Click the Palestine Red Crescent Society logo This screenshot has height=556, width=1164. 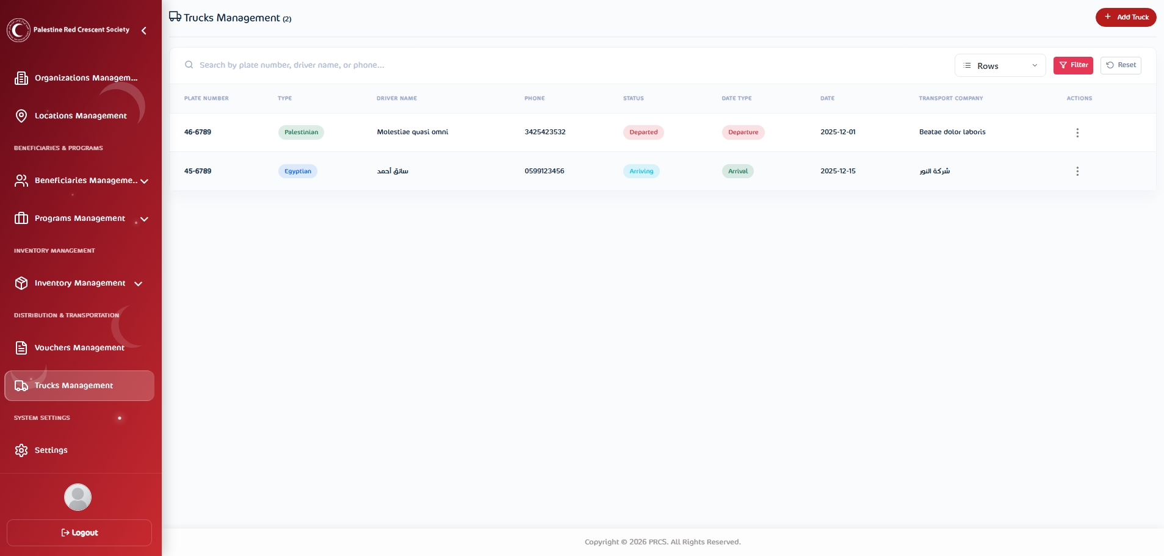[x=18, y=30]
